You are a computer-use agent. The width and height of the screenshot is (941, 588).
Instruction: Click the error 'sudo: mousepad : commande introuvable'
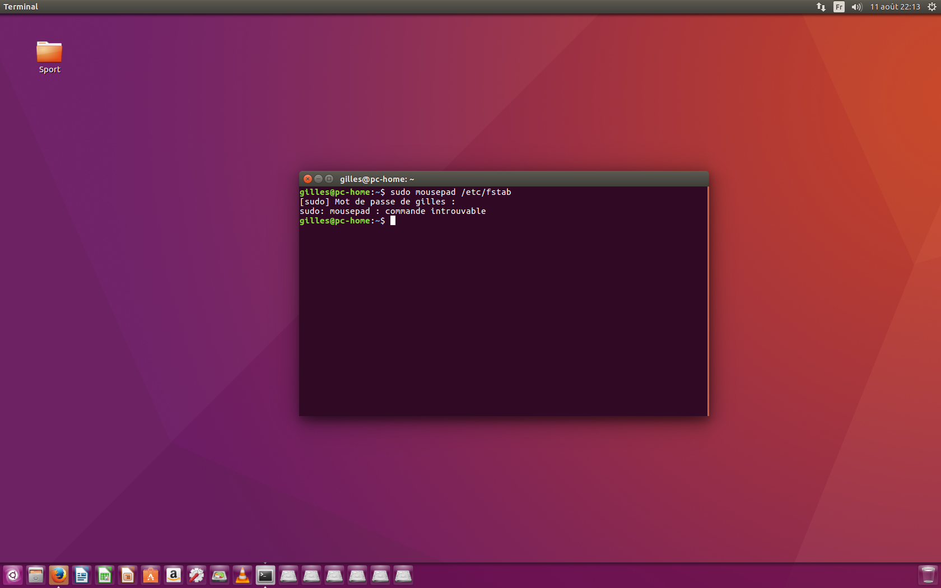click(x=393, y=211)
